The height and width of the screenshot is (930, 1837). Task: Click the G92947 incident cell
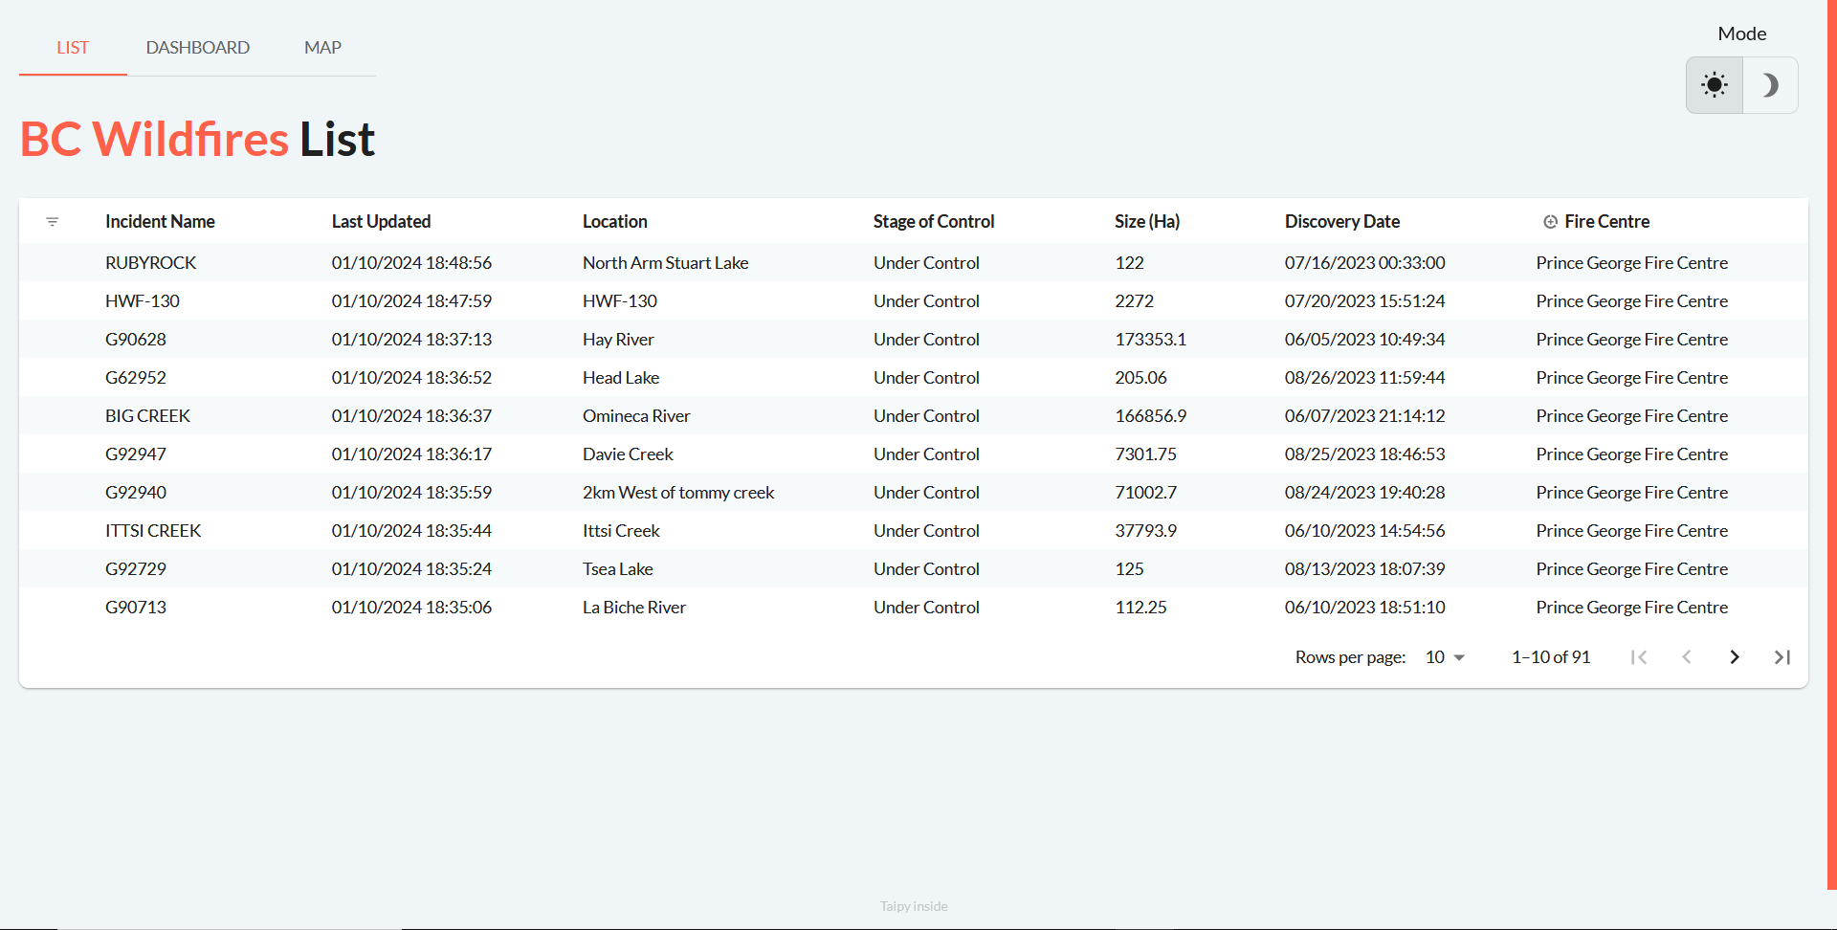click(136, 454)
